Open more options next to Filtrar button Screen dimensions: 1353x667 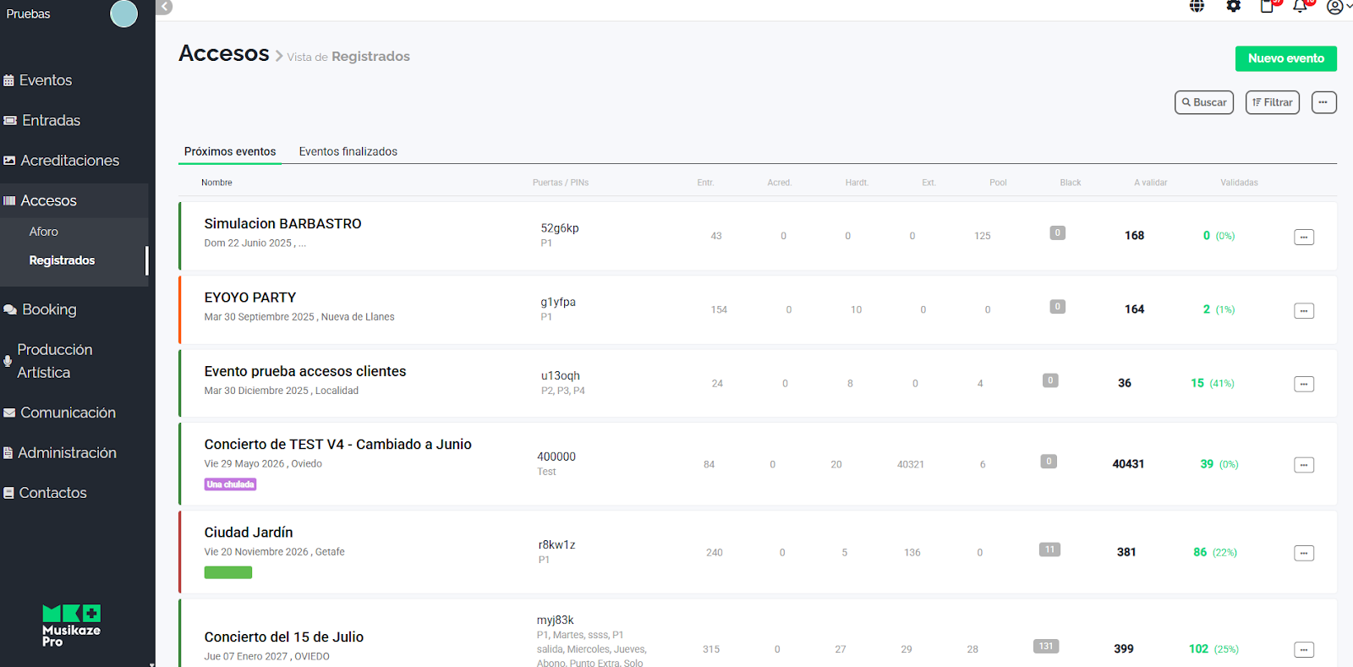[1323, 102]
